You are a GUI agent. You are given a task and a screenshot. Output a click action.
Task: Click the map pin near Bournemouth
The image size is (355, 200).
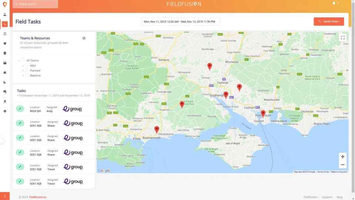[x=157, y=130]
